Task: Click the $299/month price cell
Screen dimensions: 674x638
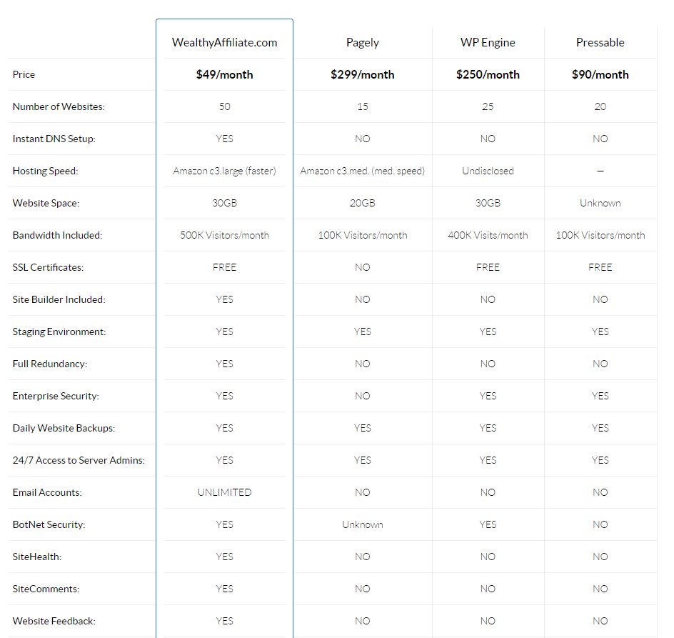Action: pos(363,74)
